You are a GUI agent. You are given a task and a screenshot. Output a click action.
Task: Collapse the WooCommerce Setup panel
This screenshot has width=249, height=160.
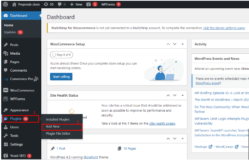pos(183,44)
